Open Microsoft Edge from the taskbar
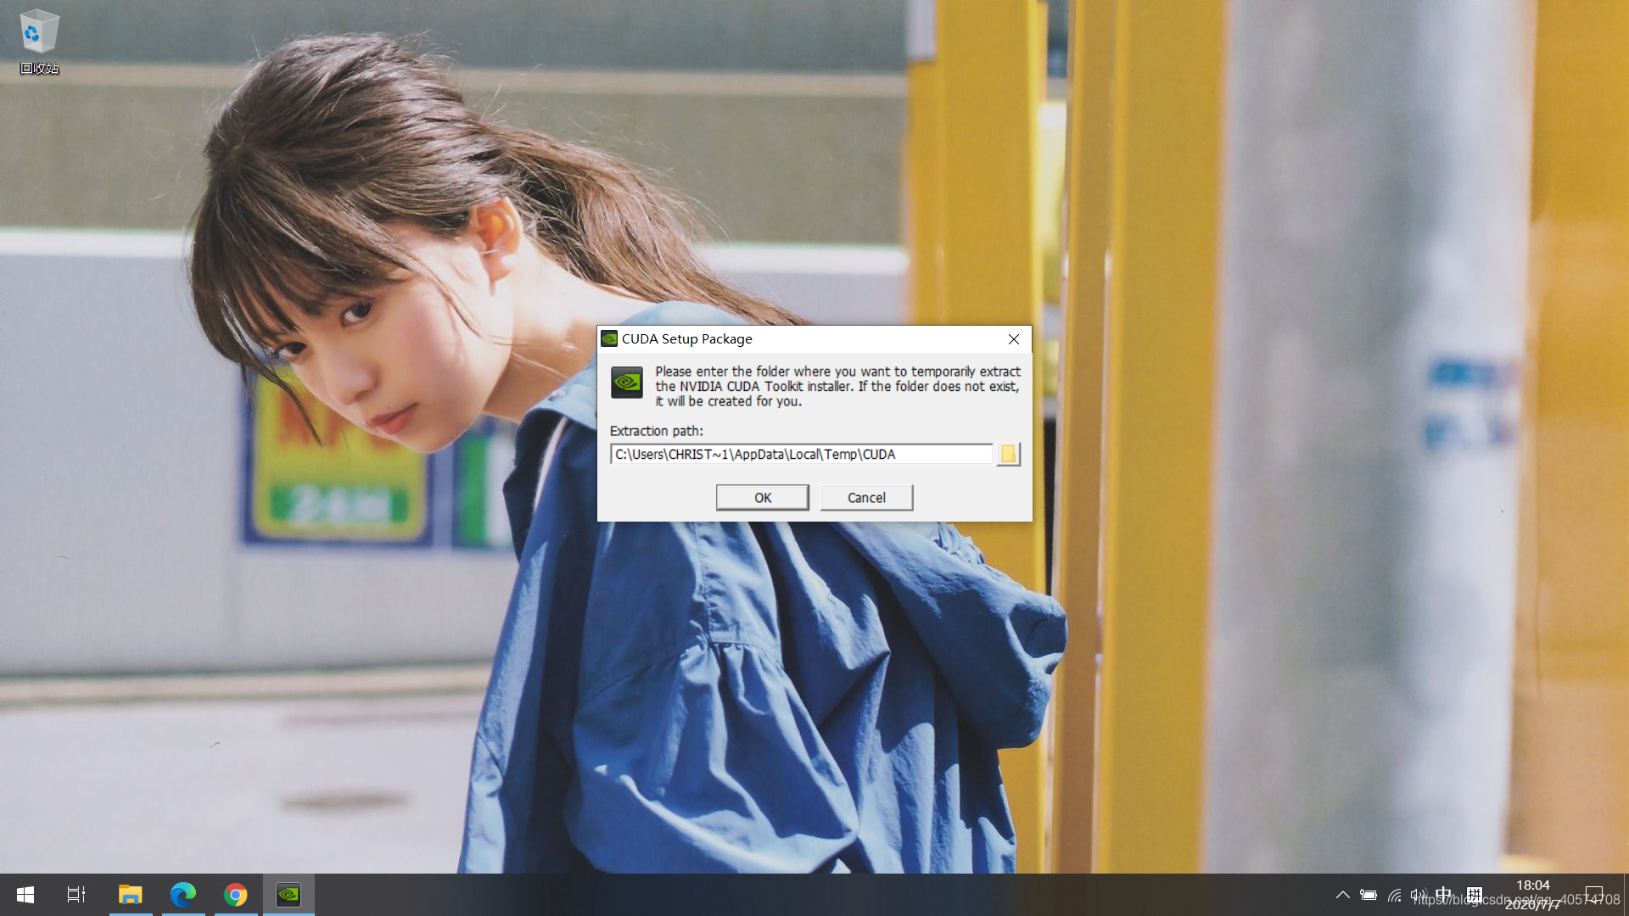Image resolution: width=1629 pixels, height=916 pixels. [182, 895]
